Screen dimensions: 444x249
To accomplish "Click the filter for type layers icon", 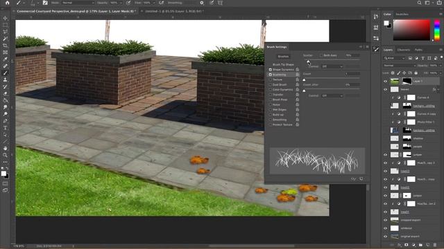I will click(x=422, y=58).
